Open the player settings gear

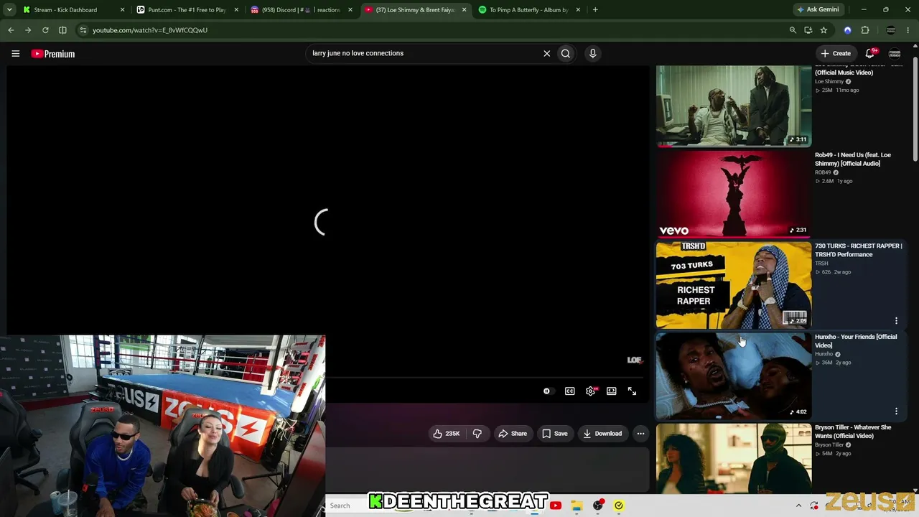click(x=591, y=391)
